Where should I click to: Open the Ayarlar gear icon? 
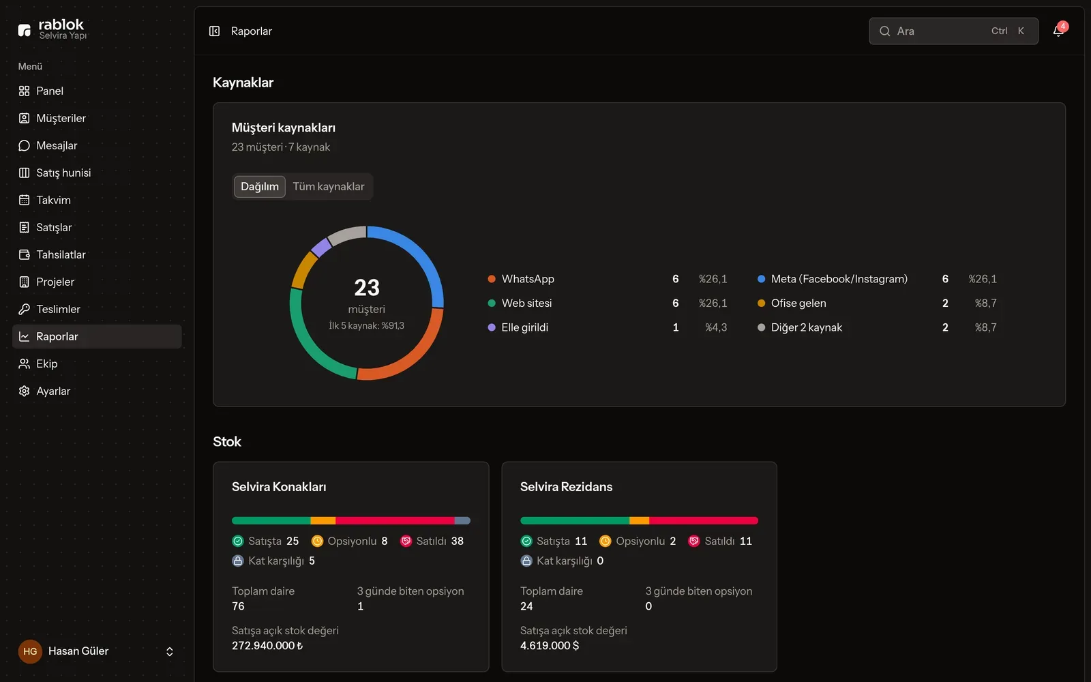(x=24, y=391)
